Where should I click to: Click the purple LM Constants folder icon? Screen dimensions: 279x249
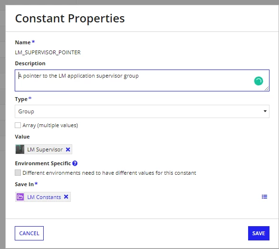(20, 197)
